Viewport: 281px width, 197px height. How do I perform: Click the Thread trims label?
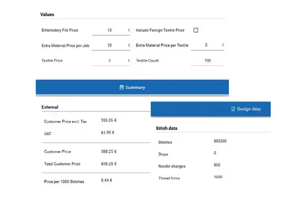click(x=169, y=178)
